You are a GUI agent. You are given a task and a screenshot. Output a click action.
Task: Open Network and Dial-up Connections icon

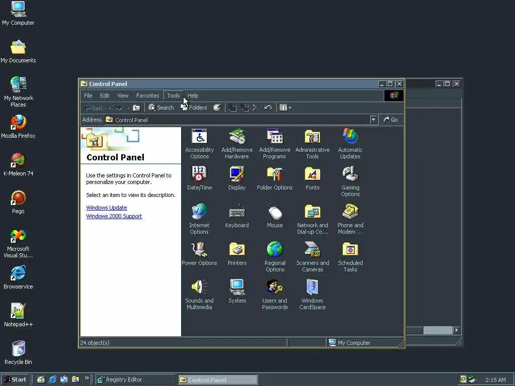click(312, 219)
